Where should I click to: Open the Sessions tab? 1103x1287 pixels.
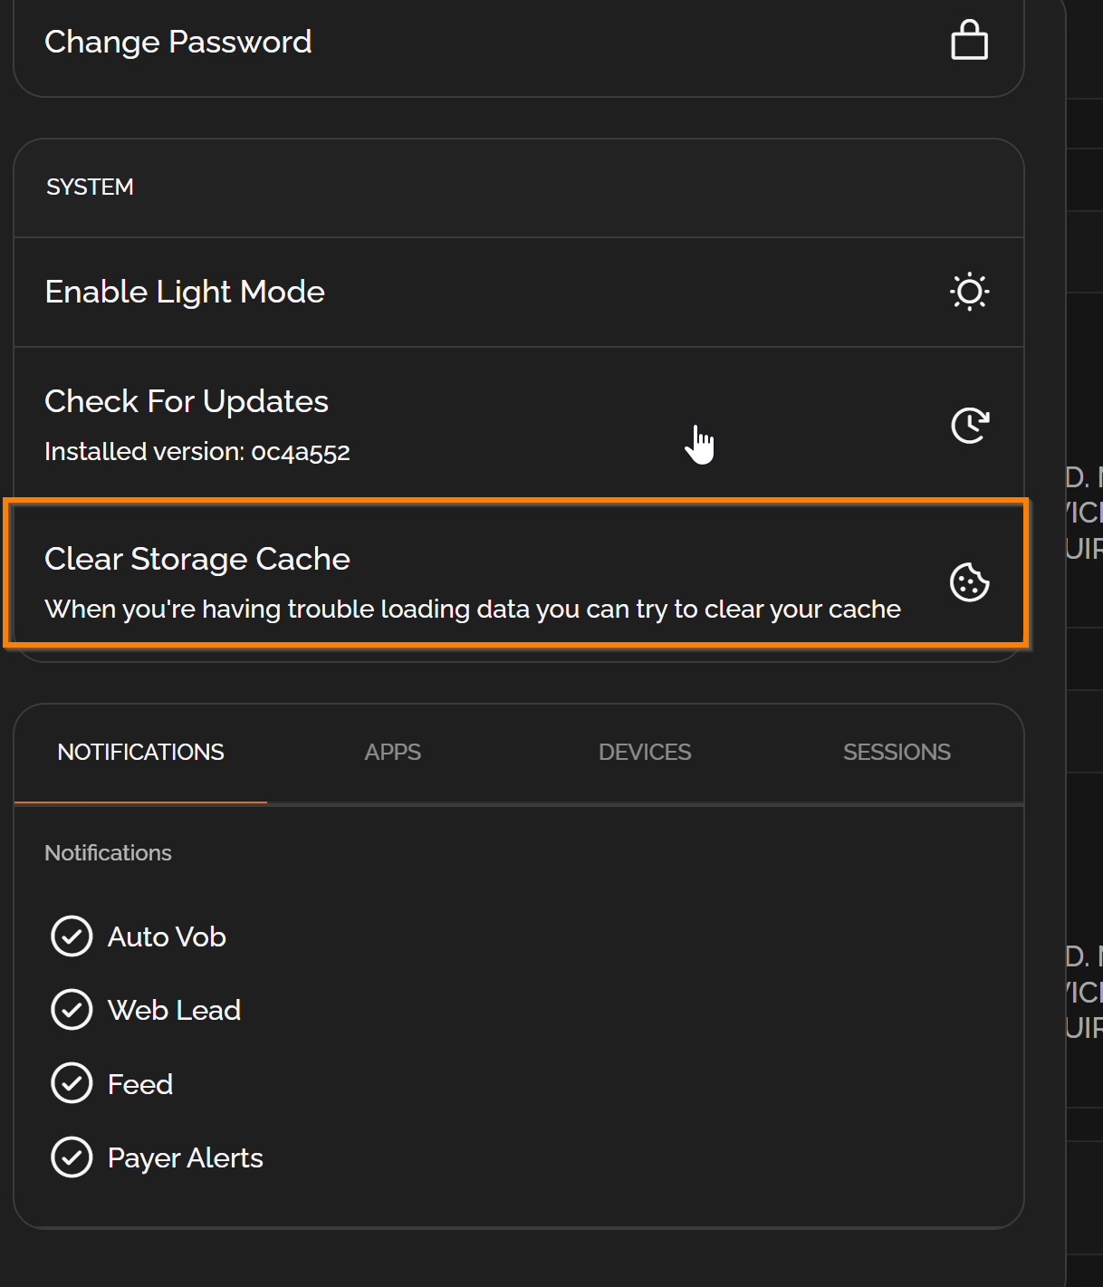897,752
